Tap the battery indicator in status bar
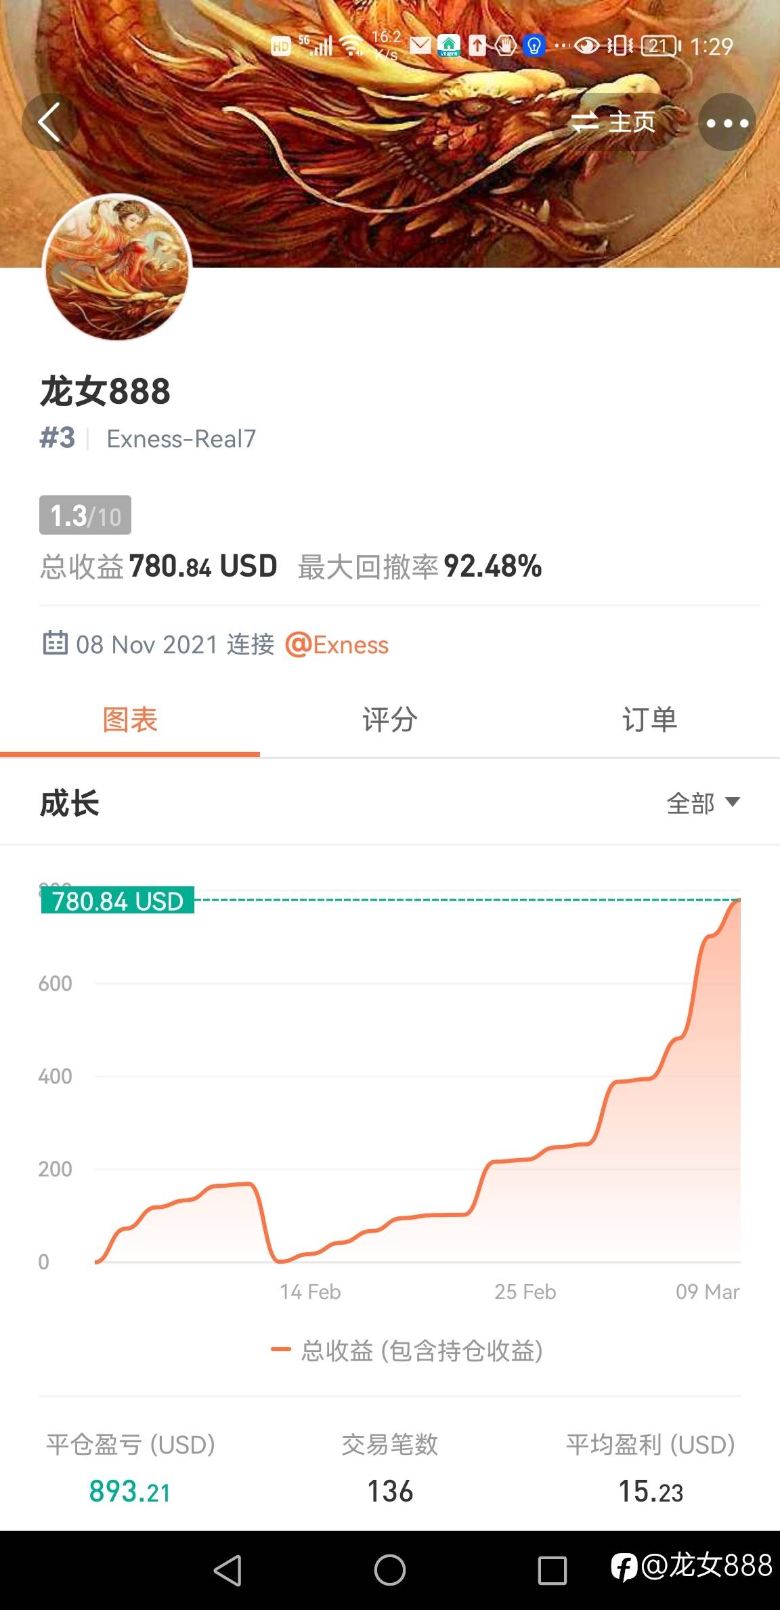The image size is (780, 1610). pyautogui.click(x=661, y=46)
